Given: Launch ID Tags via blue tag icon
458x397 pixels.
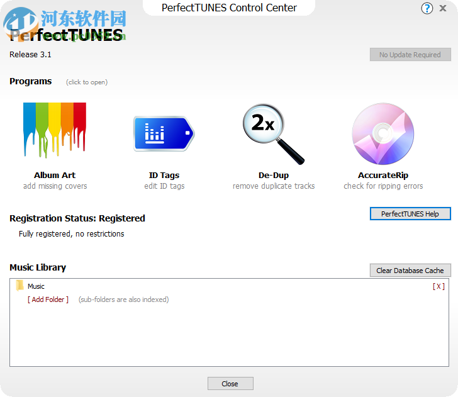Looking at the screenshot, I should (x=164, y=134).
